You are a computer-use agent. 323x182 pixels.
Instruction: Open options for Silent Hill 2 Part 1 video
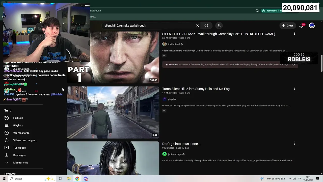[294, 33]
